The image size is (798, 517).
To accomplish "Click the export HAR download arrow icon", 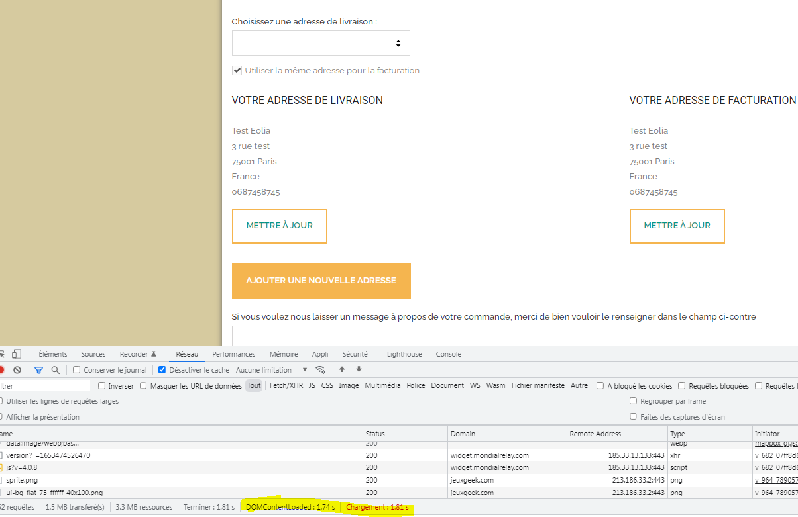I will pos(359,370).
